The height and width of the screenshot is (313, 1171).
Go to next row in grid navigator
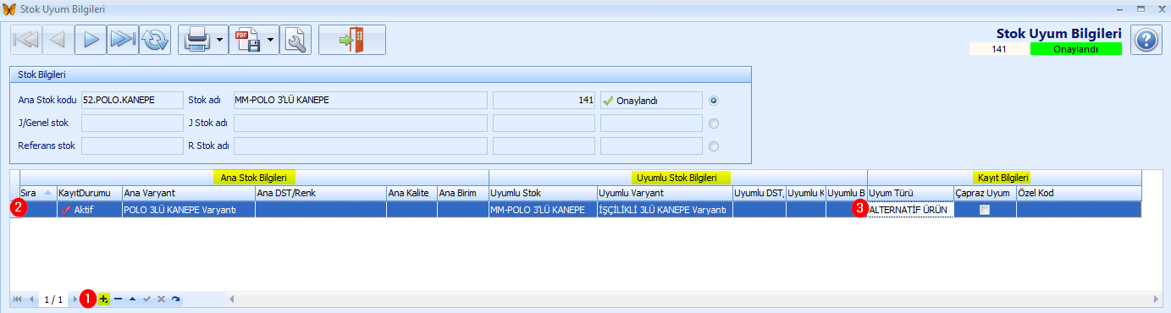point(75,299)
